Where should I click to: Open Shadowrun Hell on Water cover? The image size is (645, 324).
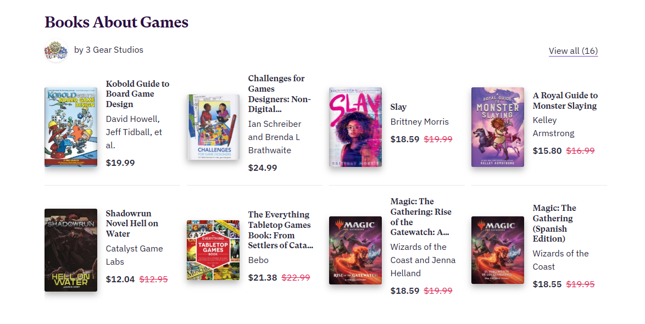71,250
